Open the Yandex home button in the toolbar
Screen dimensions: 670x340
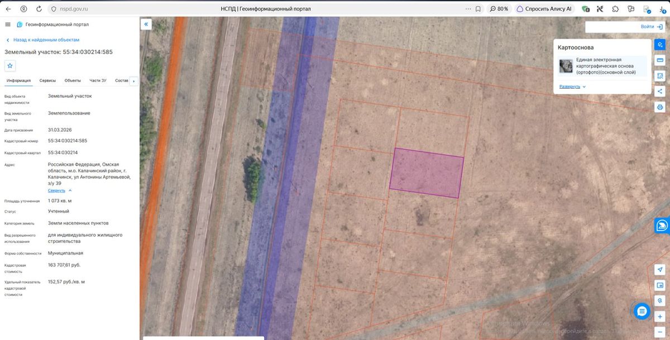click(23, 9)
